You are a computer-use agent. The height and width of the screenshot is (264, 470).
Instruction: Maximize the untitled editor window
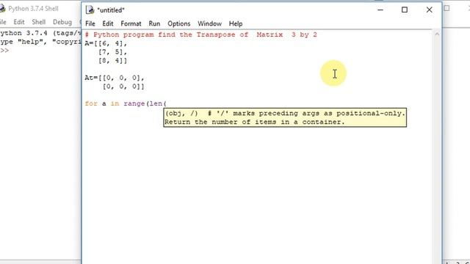point(405,10)
